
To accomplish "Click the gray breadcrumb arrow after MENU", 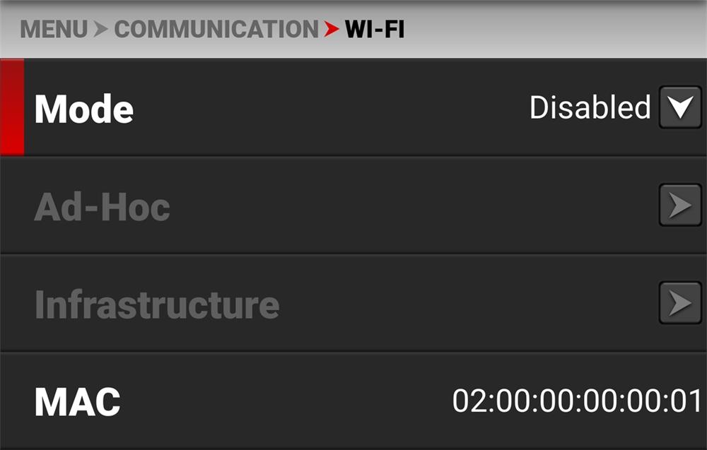I will pos(101,29).
